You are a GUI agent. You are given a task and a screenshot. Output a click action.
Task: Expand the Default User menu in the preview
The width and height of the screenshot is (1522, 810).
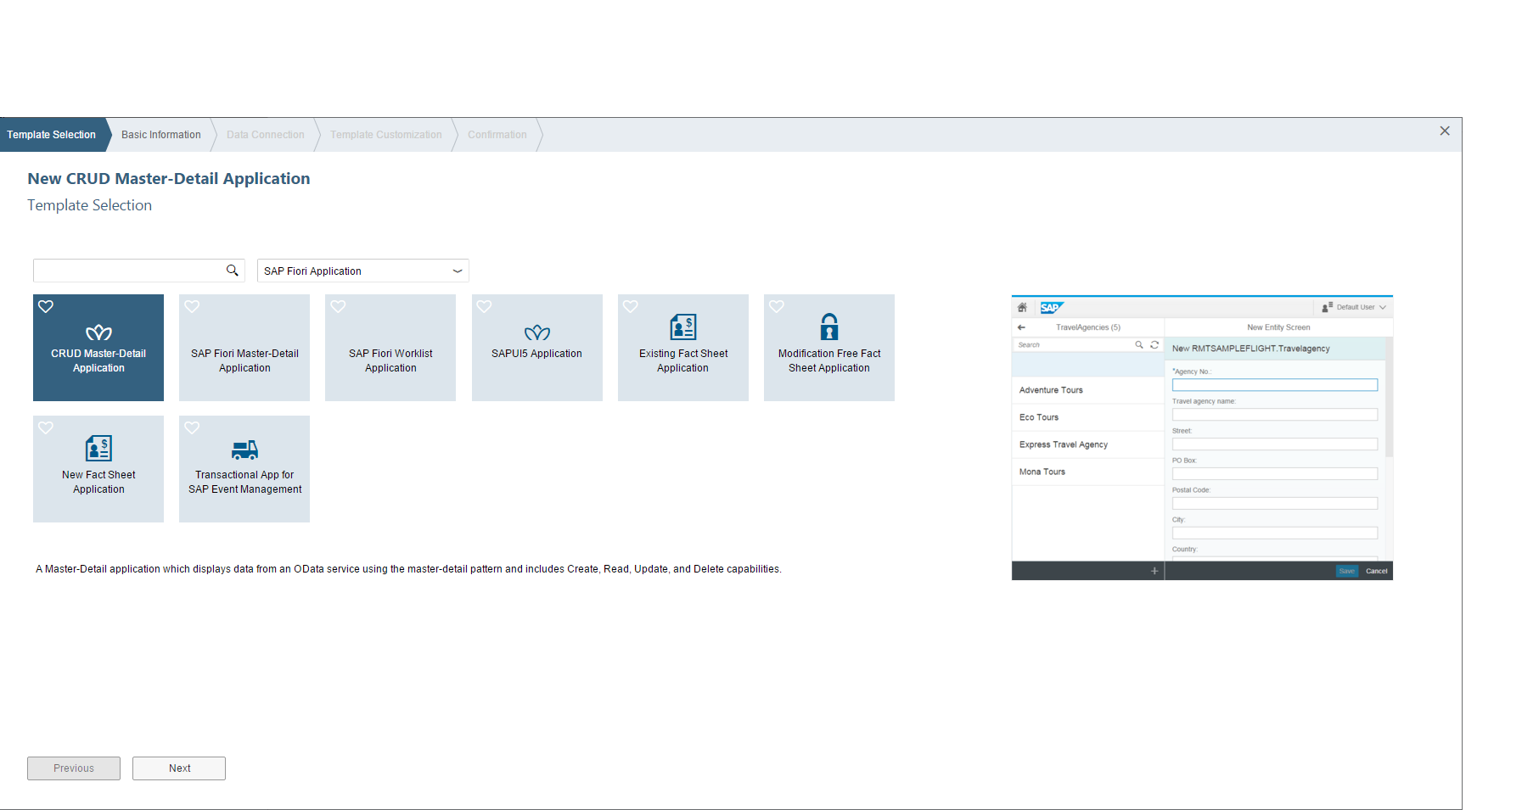(1384, 306)
